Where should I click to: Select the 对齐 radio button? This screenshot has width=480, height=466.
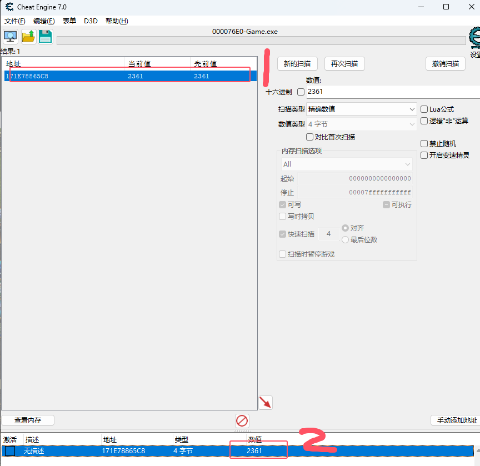click(x=346, y=228)
